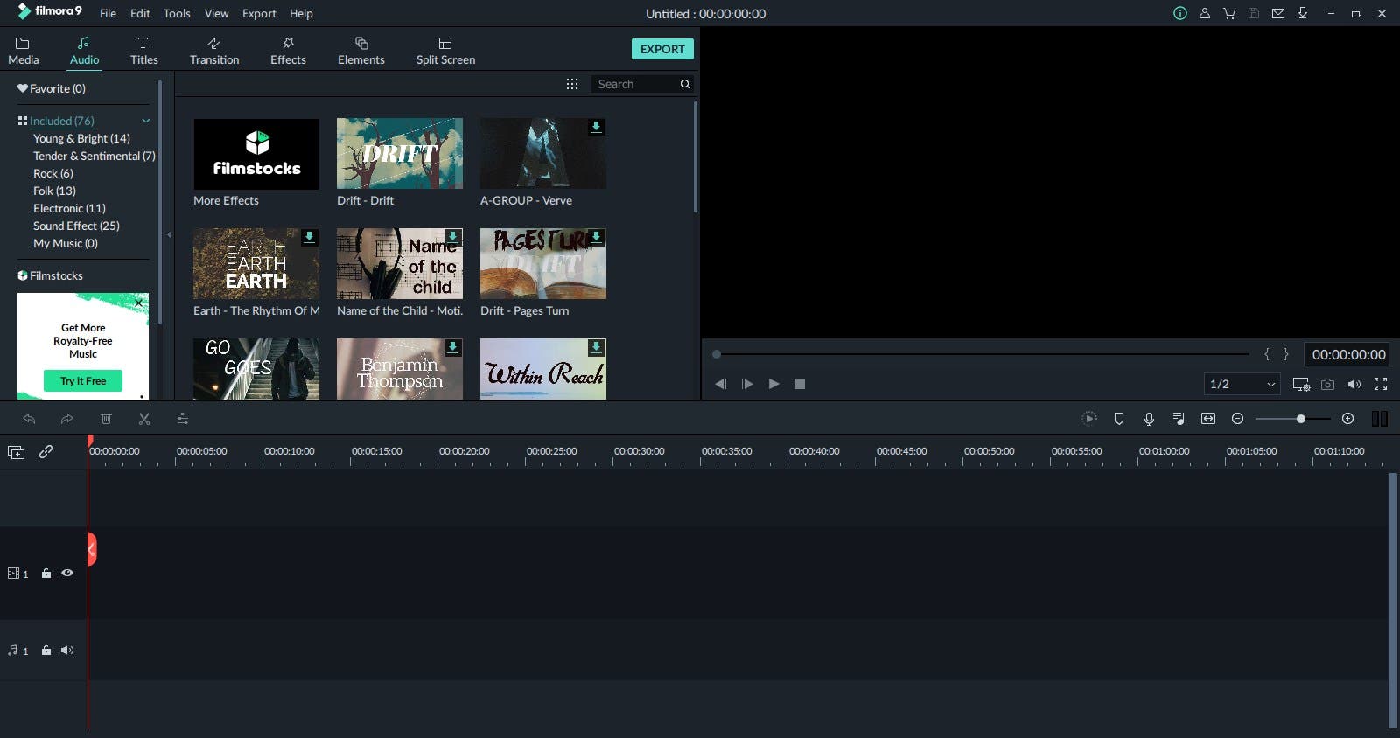1400x738 pixels.
Task: Enter fullscreen preview icon
Action: point(1381,384)
